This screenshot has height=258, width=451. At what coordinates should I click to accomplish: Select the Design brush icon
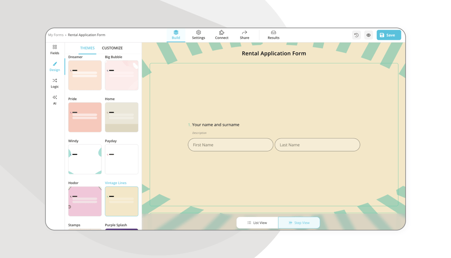point(55,66)
